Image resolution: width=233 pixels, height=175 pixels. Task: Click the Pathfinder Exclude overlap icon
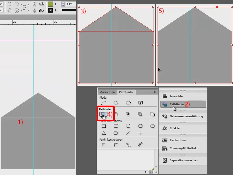140,114
